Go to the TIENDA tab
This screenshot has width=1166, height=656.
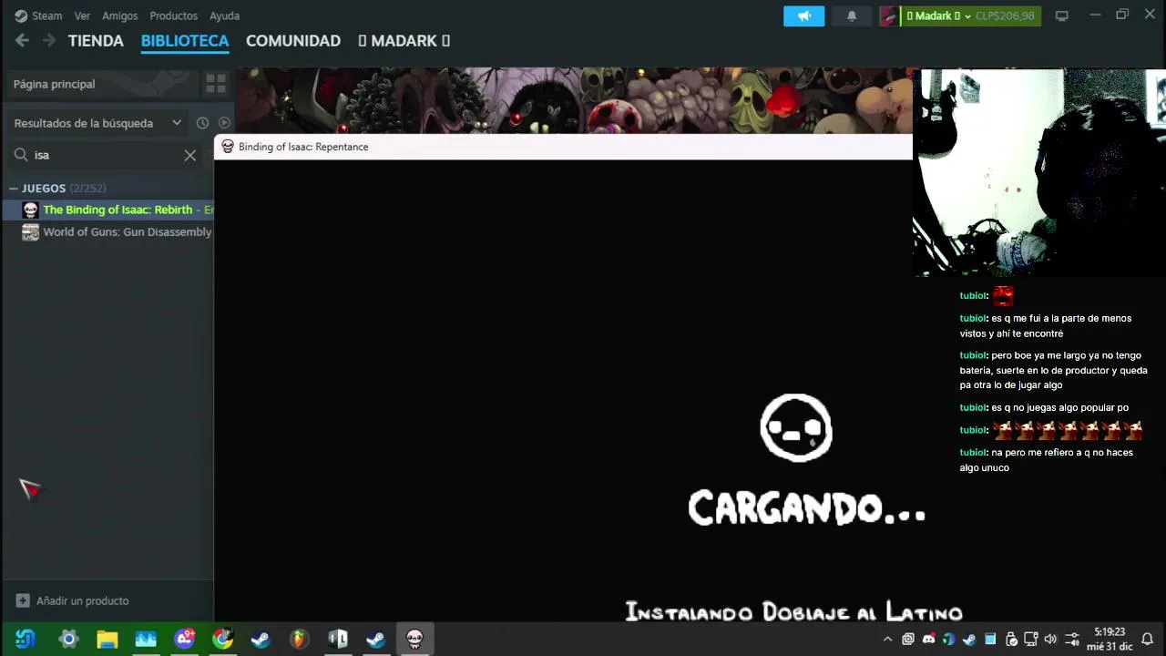[96, 41]
